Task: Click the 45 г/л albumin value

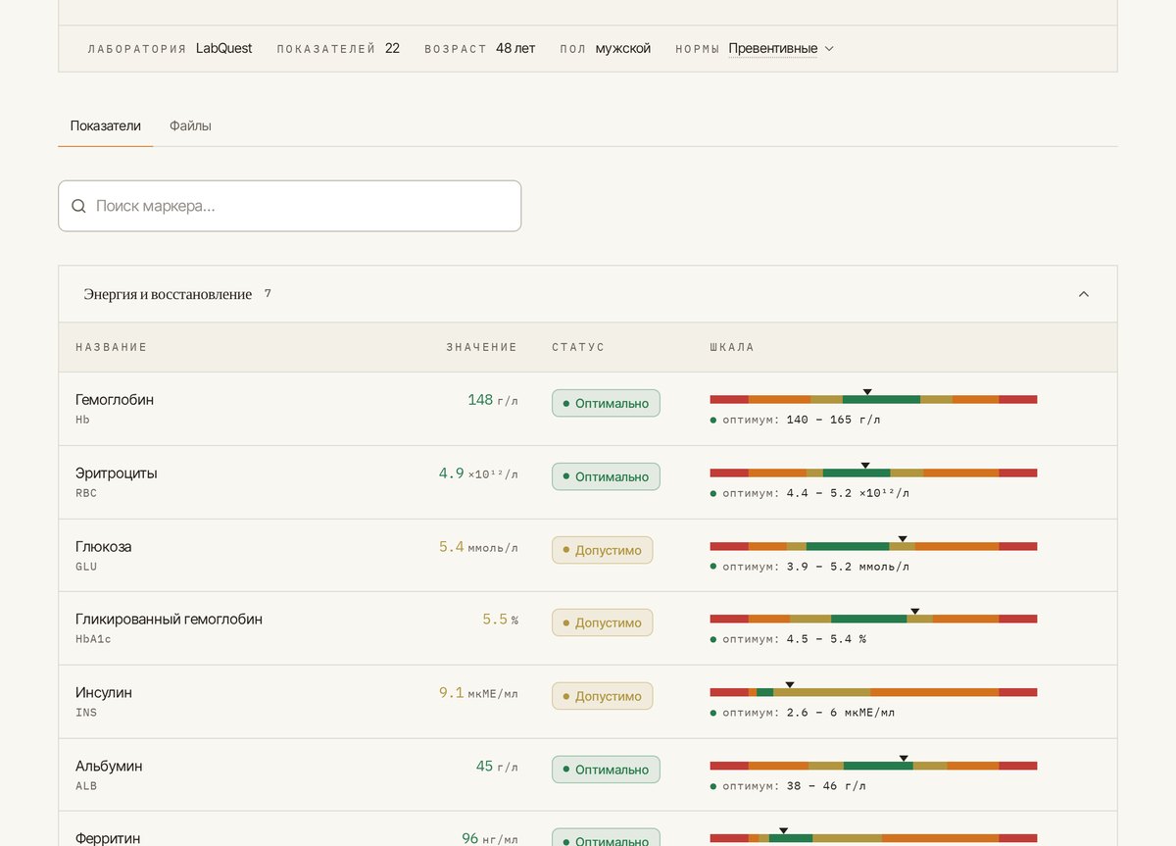Action: point(497,766)
